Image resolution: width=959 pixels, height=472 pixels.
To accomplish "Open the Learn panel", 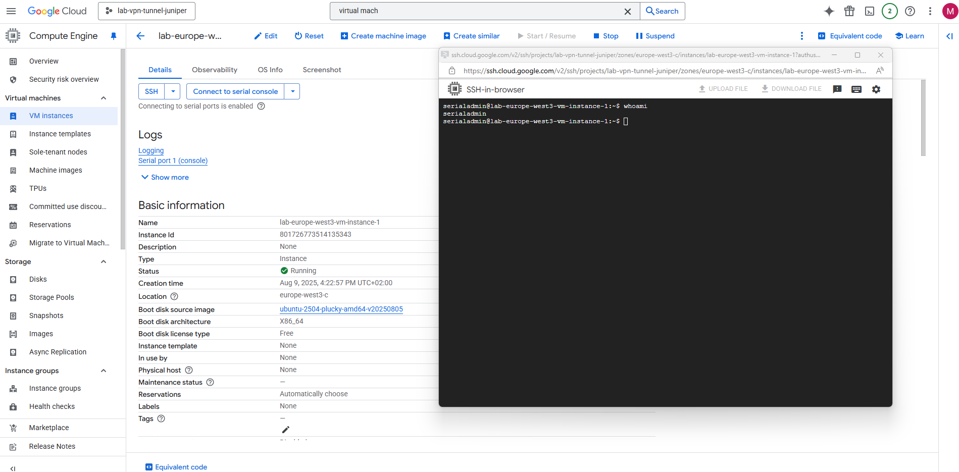I will 910,36.
